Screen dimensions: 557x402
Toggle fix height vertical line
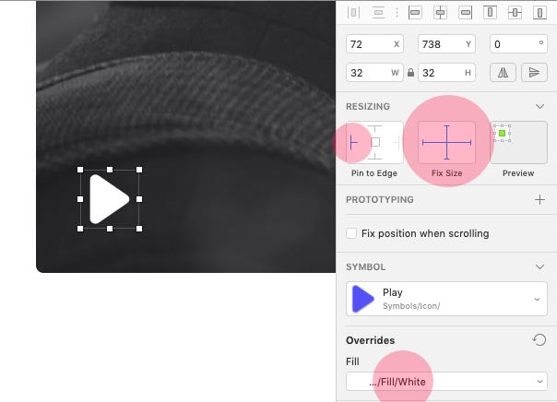446,133
